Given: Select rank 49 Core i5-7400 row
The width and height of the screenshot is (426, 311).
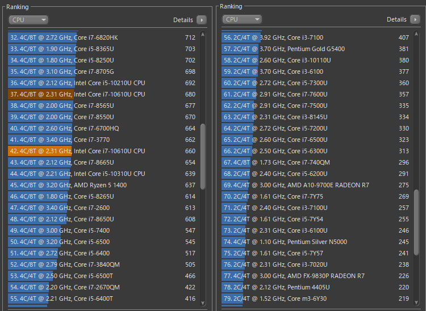Looking at the screenshot, I should click(103, 230).
